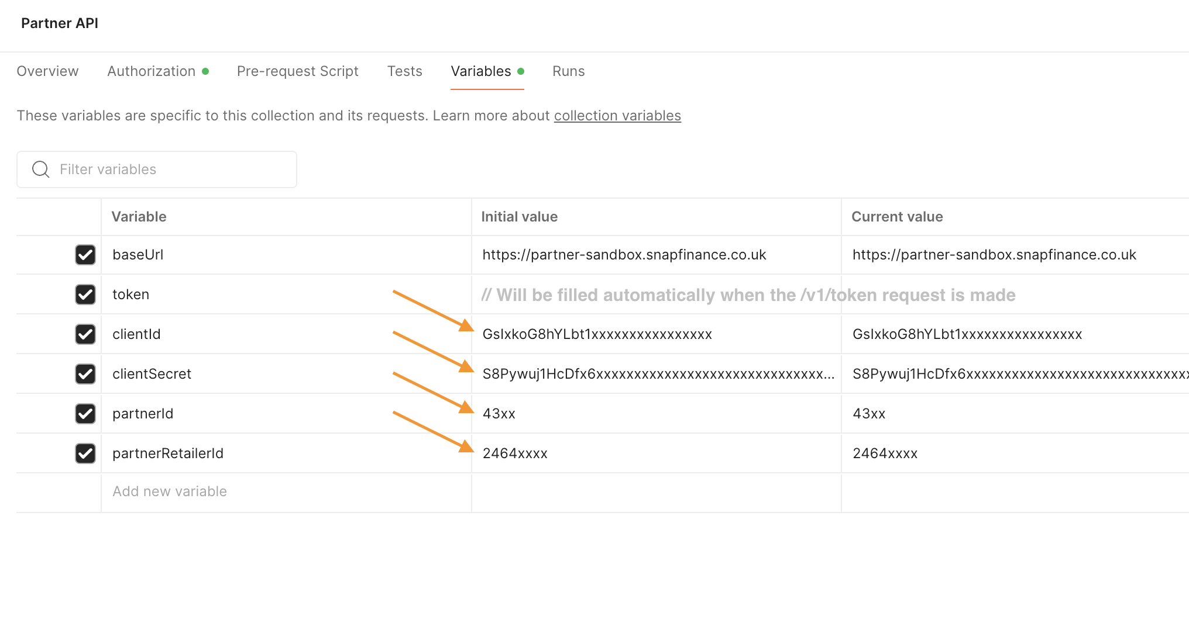This screenshot has width=1189, height=644.
Task: Select the clientSecret initial value cell
Action: pyautogui.click(x=656, y=374)
